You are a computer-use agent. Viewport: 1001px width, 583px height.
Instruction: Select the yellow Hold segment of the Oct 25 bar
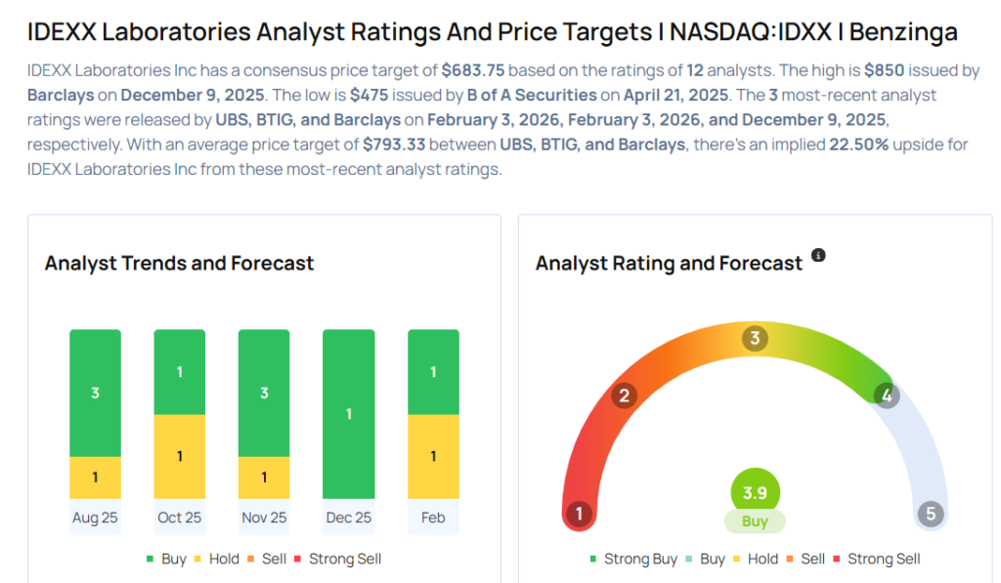pyautogui.click(x=180, y=456)
